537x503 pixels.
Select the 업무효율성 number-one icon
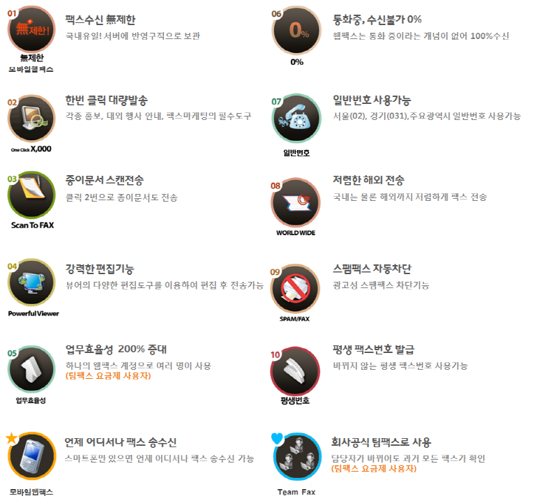(31, 369)
